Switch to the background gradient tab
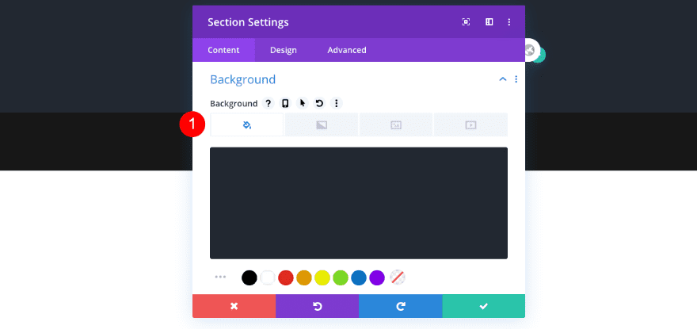Screen dimensions: 697x329 click(322, 125)
